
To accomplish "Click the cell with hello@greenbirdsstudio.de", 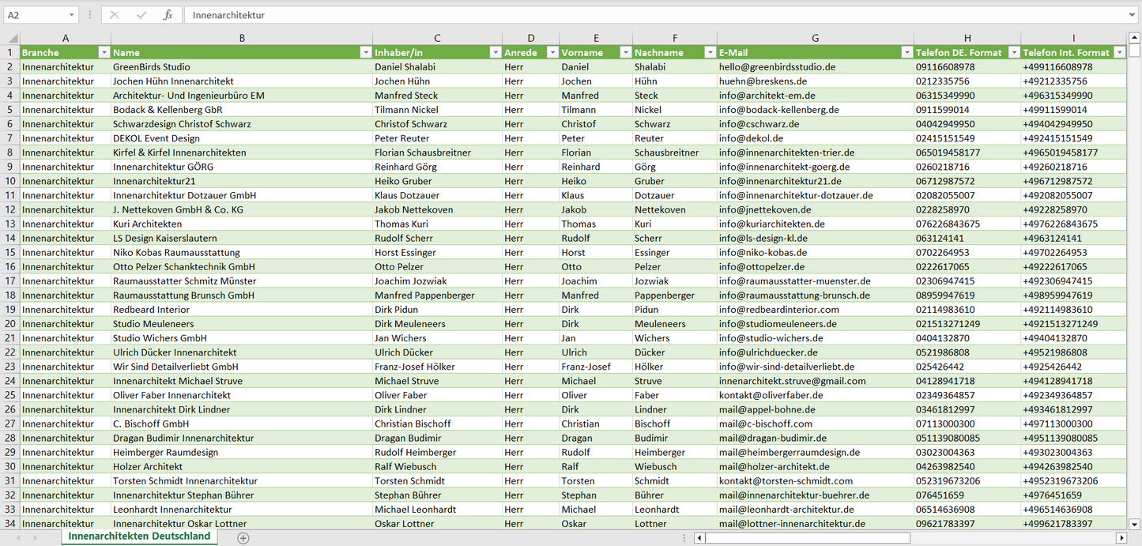I will [777, 67].
